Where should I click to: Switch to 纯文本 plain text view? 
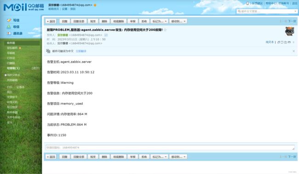270,42
